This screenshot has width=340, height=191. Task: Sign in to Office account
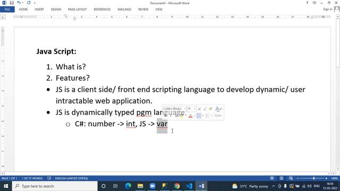pyautogui.click(x=328, y=9)
